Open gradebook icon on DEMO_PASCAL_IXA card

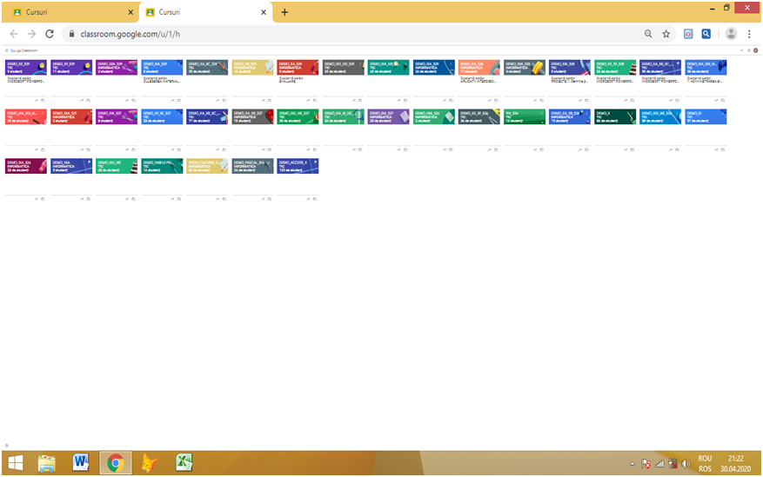click(263, 199)
